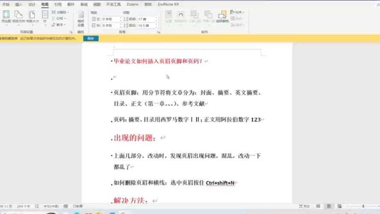Click the red heading 出现的问题
The width and height of the screenshot is (380, 214).
tap(135, 138)
